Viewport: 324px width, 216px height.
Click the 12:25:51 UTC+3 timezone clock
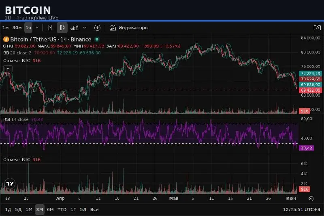click(x=301, y=210)
